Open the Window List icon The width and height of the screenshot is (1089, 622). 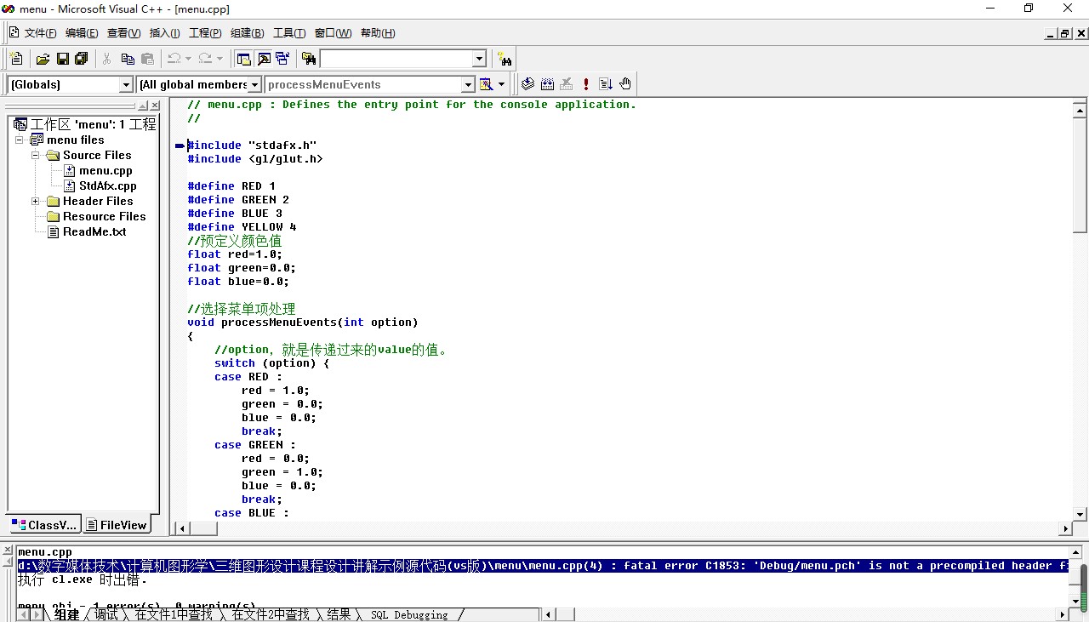[x=282, y=59]
